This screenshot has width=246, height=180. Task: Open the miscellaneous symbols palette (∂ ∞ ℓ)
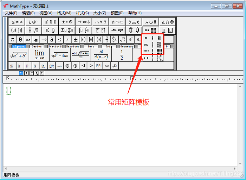click(134, 22)
